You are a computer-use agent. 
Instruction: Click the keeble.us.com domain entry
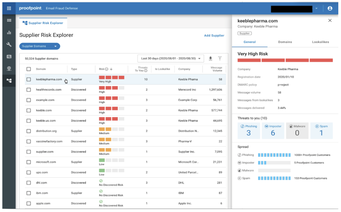(46, 121)
